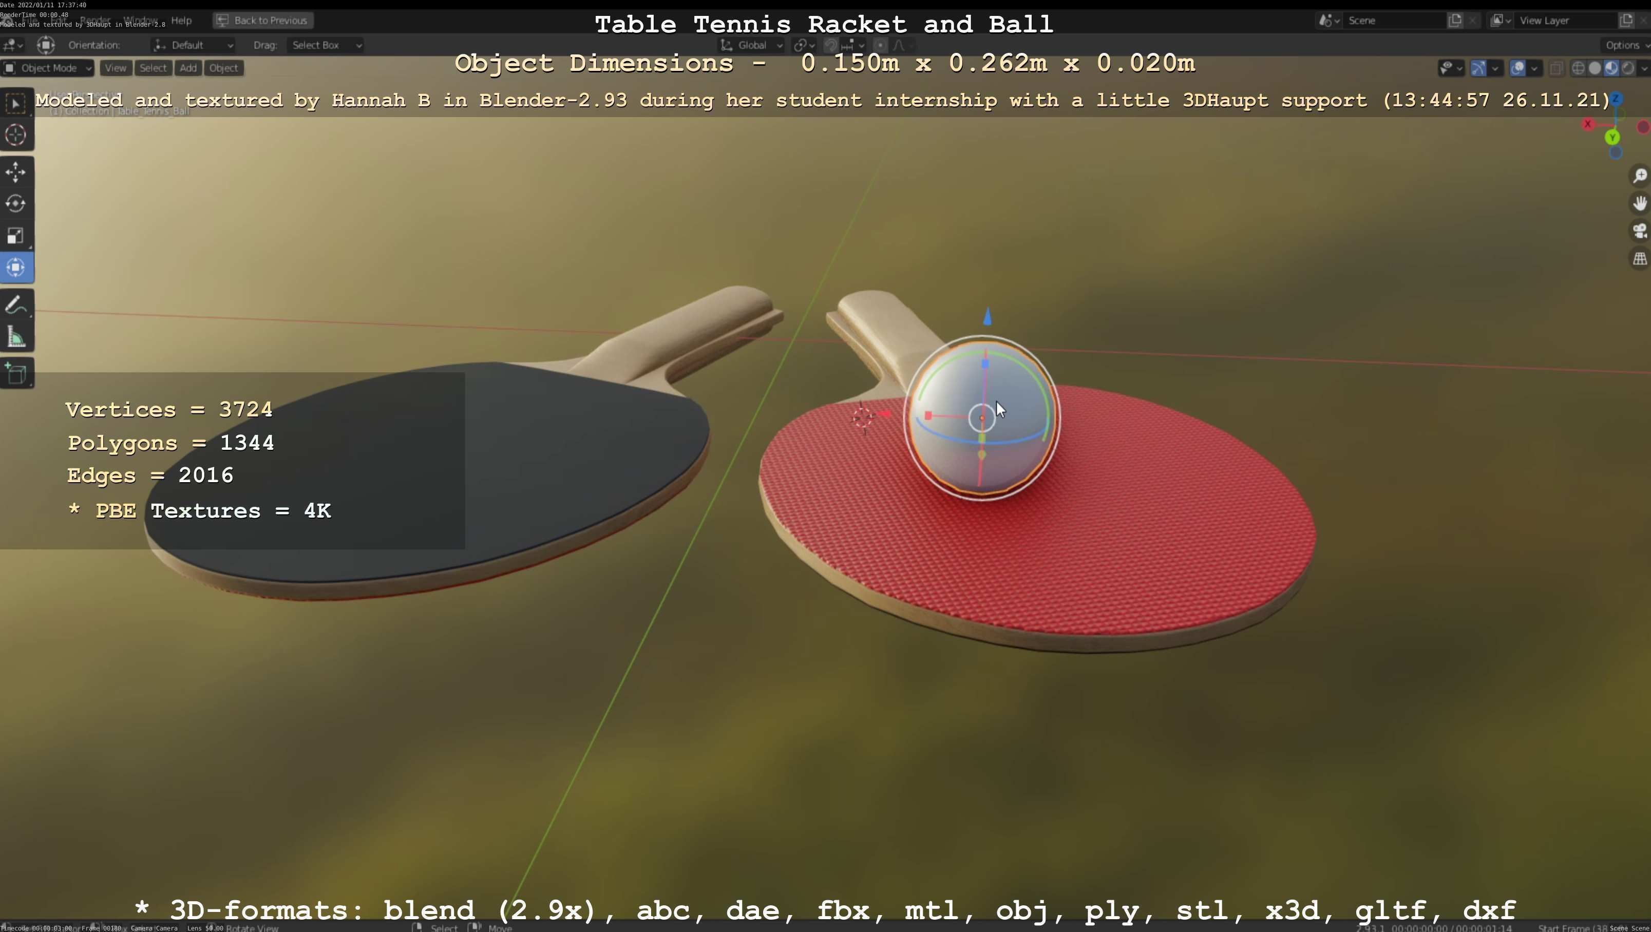Click the transform tool settings icon in header
This screenshot has width=1651, height=932.
click(46, 45)
